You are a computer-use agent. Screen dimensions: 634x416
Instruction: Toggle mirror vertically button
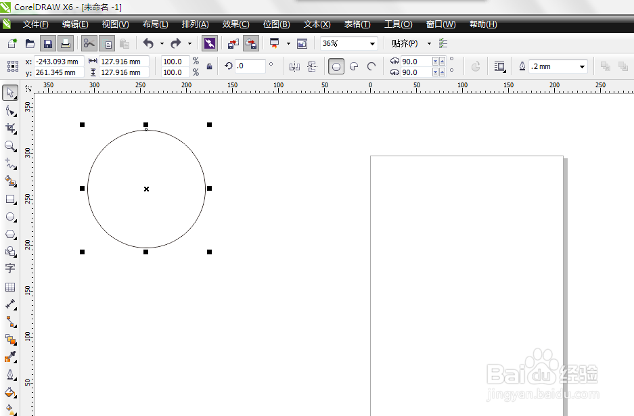pos(312,66)
